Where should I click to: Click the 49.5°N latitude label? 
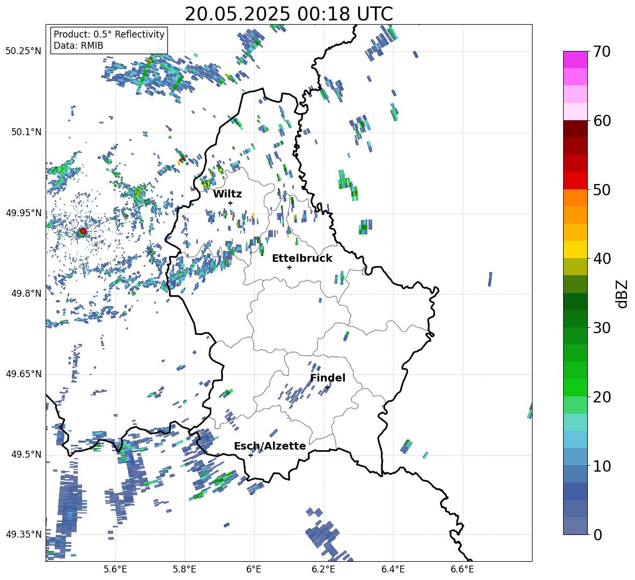click(26, 454)
